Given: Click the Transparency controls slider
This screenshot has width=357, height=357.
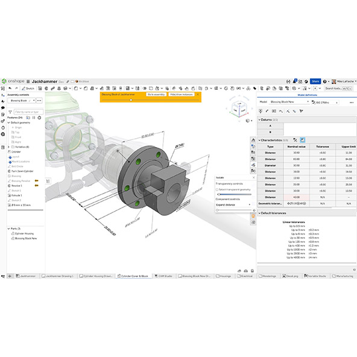Looking at the screenshot, I should [234, 194].
